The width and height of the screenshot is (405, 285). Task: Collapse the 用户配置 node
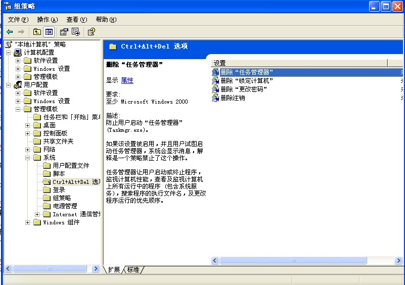pos(9,85)
